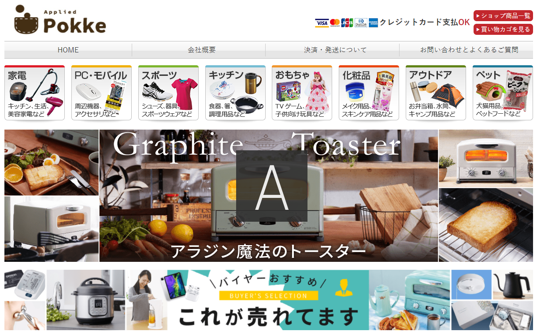The height and width of the screenshot is (335, 537).
Task: Open the おもちゃ category tile
Action: pos(302,93)
